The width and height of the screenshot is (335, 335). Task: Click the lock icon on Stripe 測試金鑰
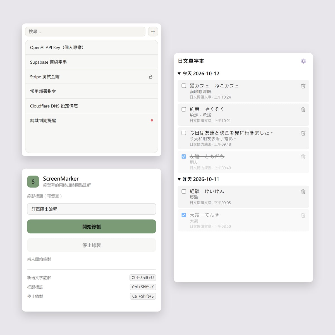[151, 76]
